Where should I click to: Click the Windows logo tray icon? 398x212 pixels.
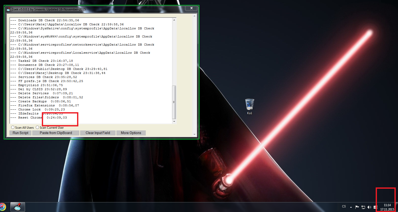[375, 207]
